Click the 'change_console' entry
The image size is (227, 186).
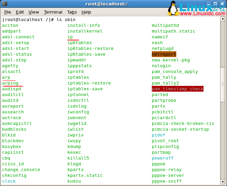21,170
